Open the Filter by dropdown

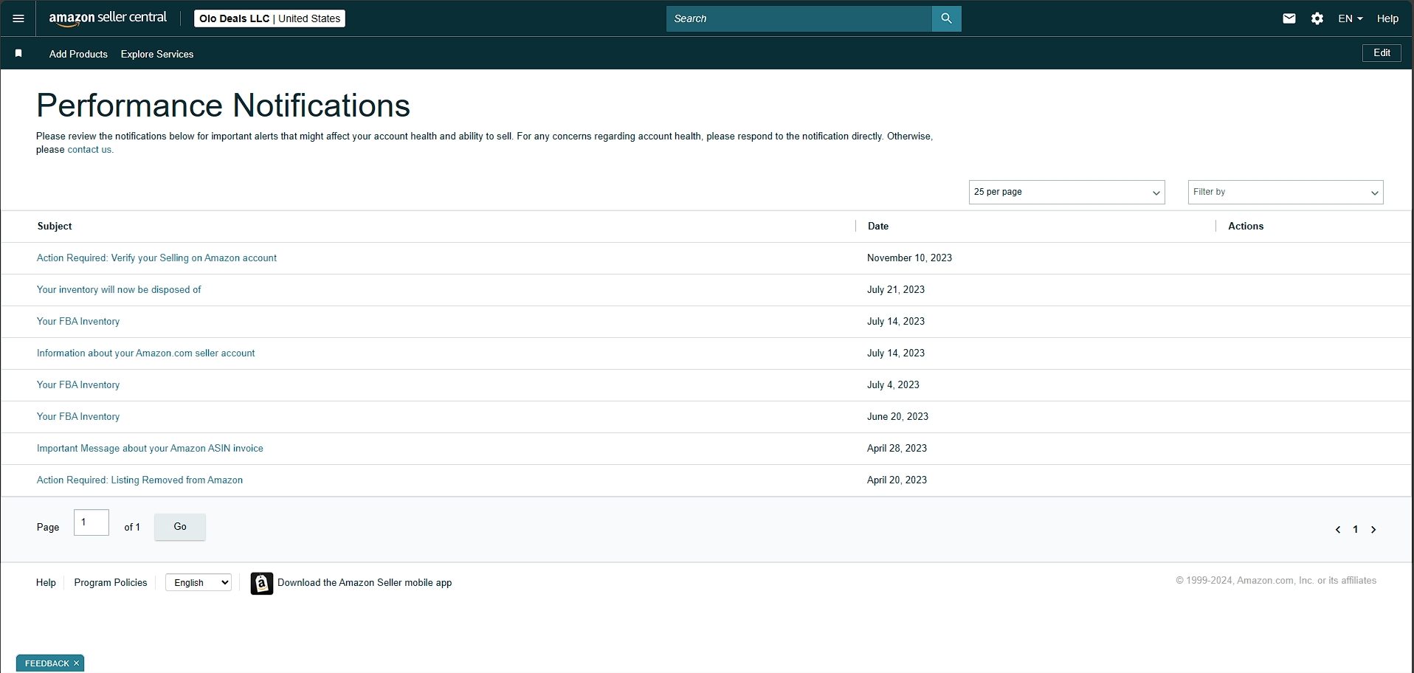[1286, 192]
